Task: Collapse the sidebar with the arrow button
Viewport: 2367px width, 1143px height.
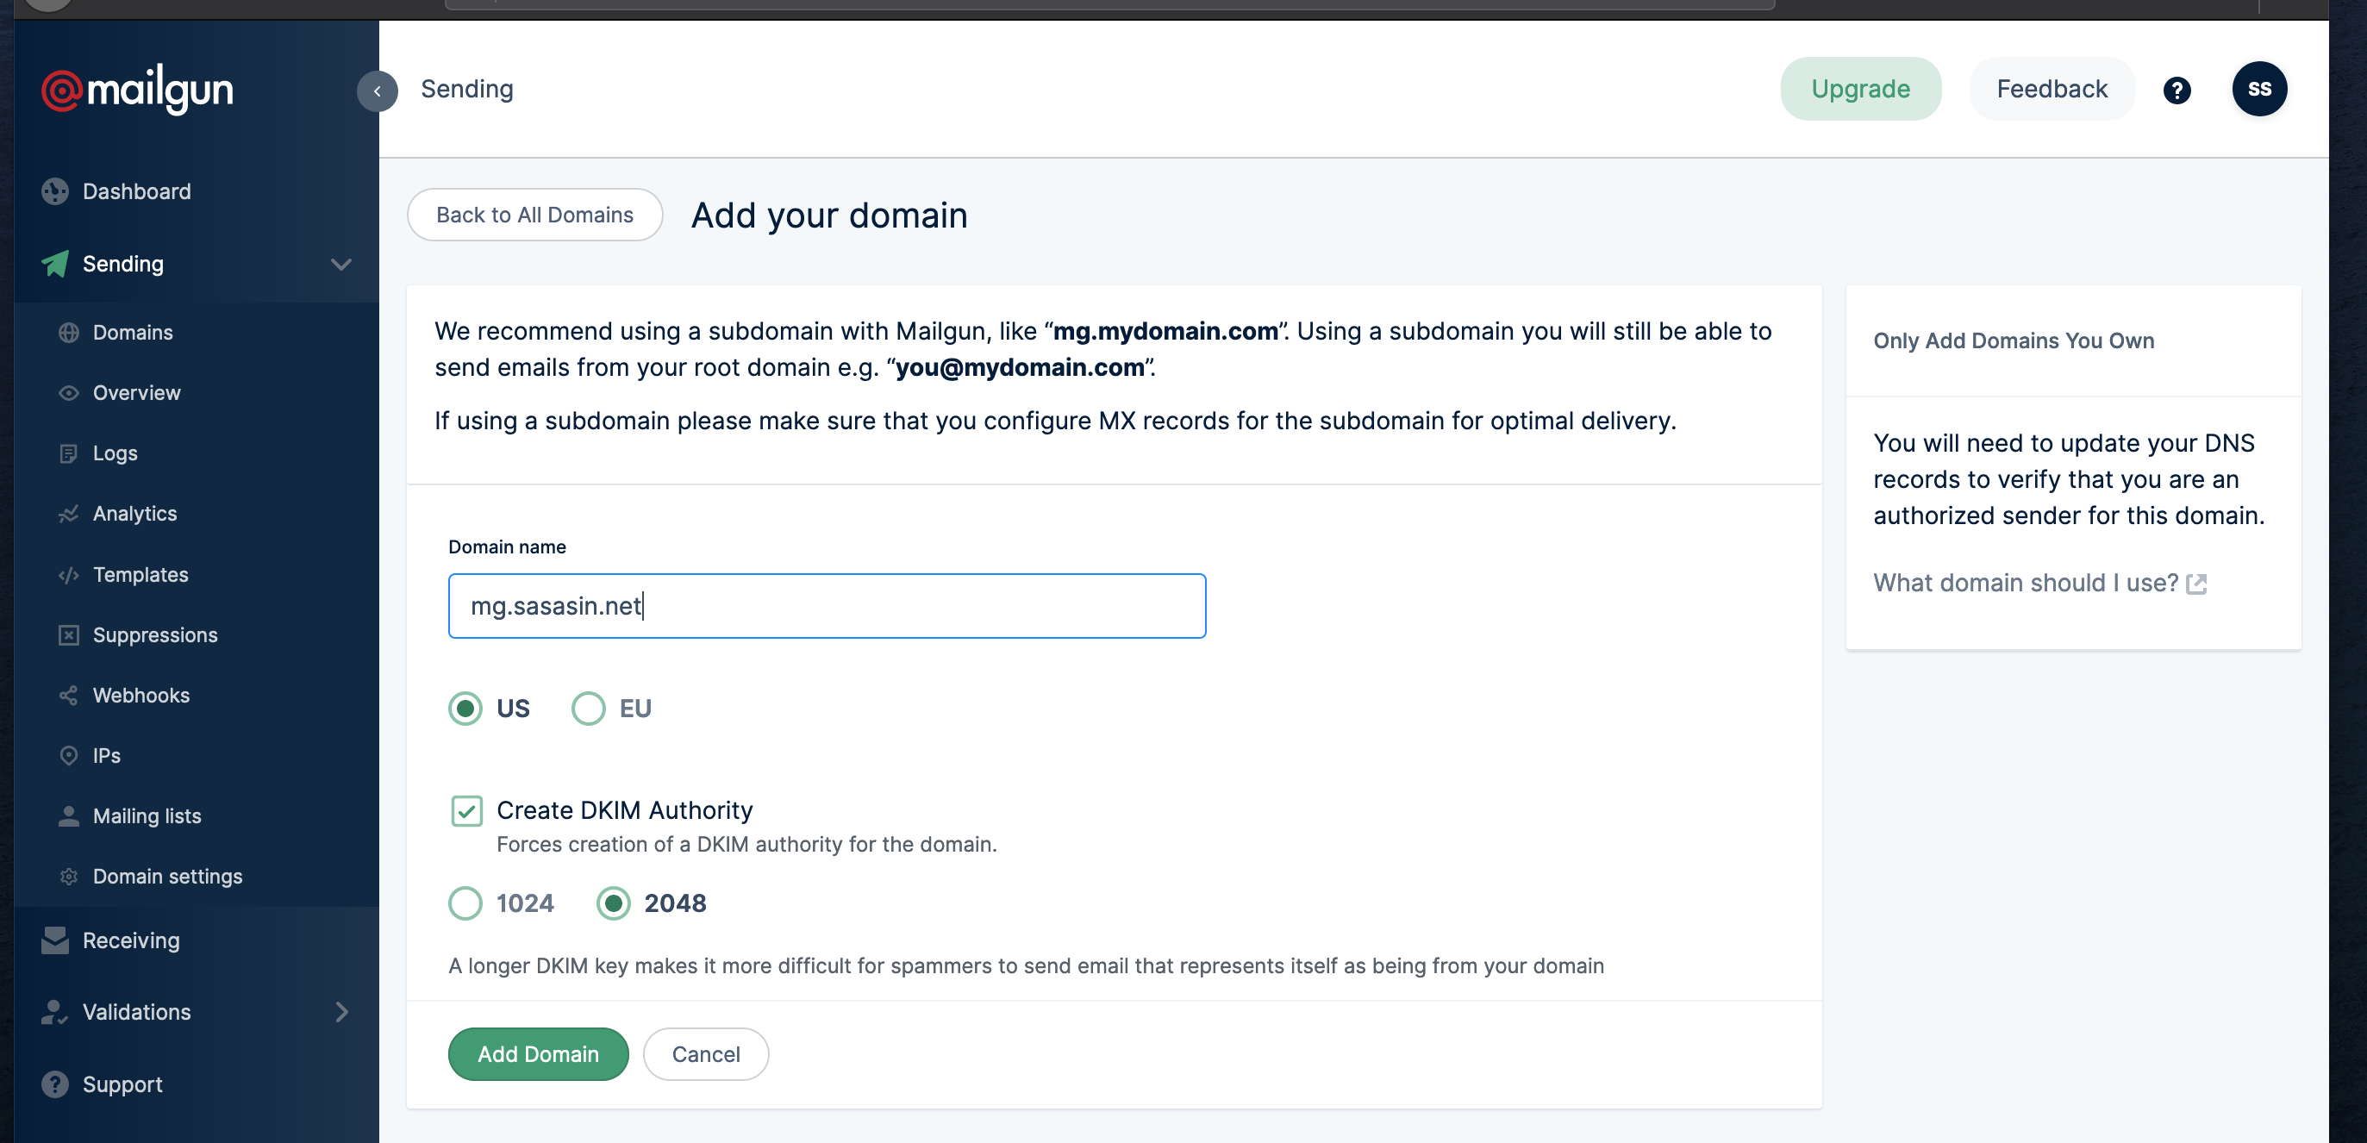Action: pyautogui.click(x=377, y=91)
